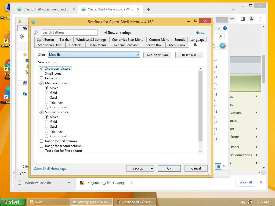Click the Sub-menu color gear icon

click(x=41, y=112)
